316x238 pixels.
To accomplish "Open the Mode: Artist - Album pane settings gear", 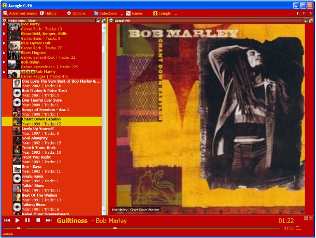I will pos(4,20).
